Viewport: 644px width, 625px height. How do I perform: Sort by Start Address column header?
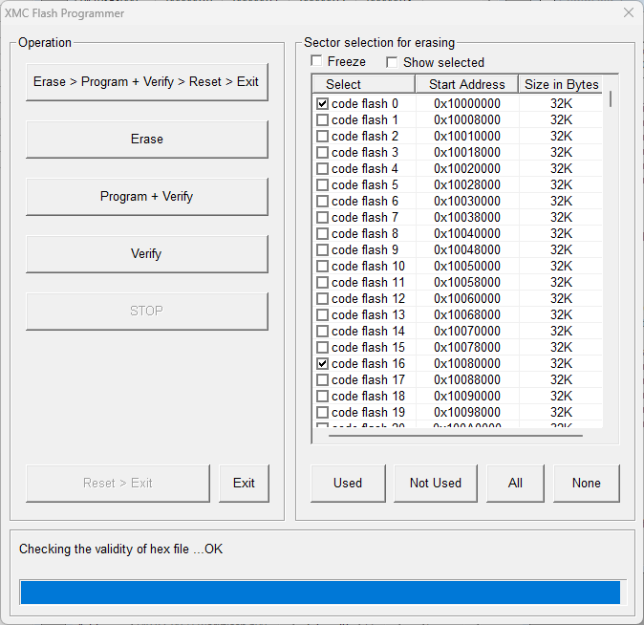pyautogui.click(x=467, y=84)
